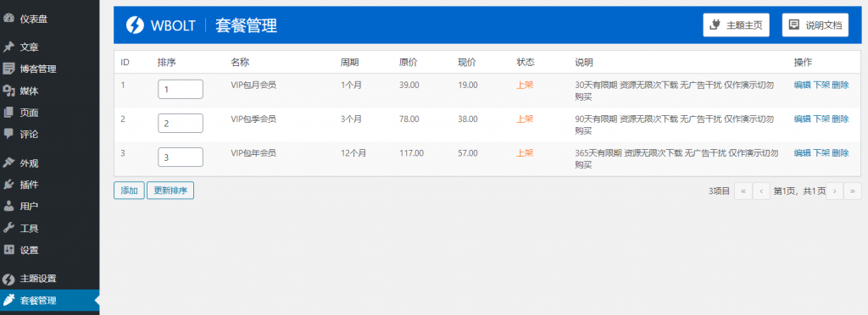Screen dimensions: 868x315
Task: Click the lightning icon beside 主题设置
Action: [8, 279]
